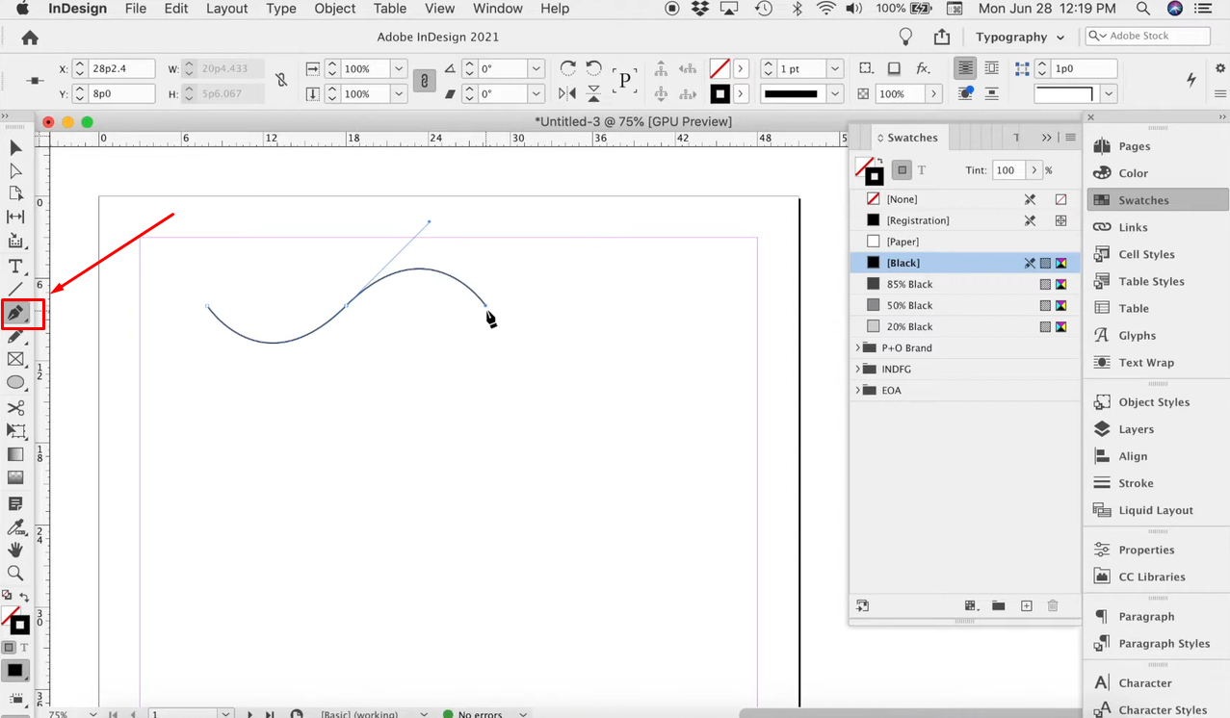
Task: Click the effects fx icon
Action: tap(923, 68)
